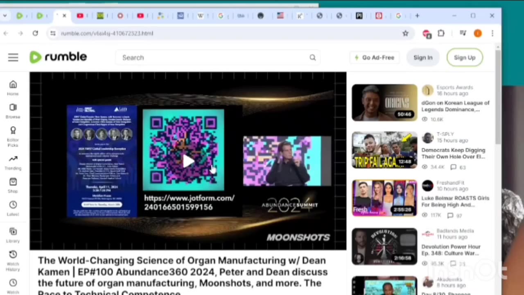Switch to the black PI favicon tab
This screenshot has width=524, height=295.
coord(359,16)
